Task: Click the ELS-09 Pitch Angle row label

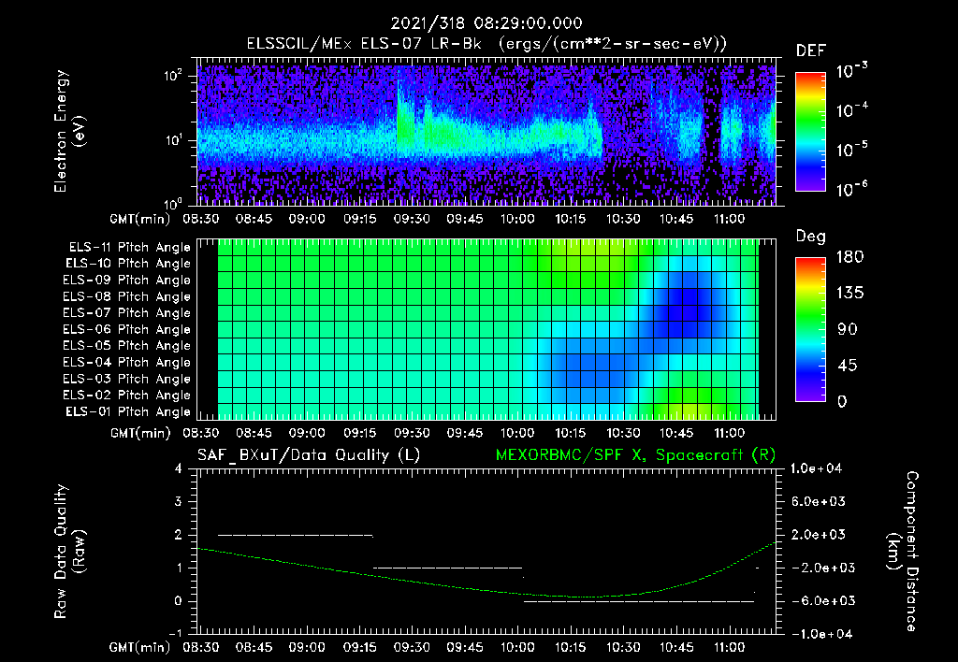Action: (127, 281)
